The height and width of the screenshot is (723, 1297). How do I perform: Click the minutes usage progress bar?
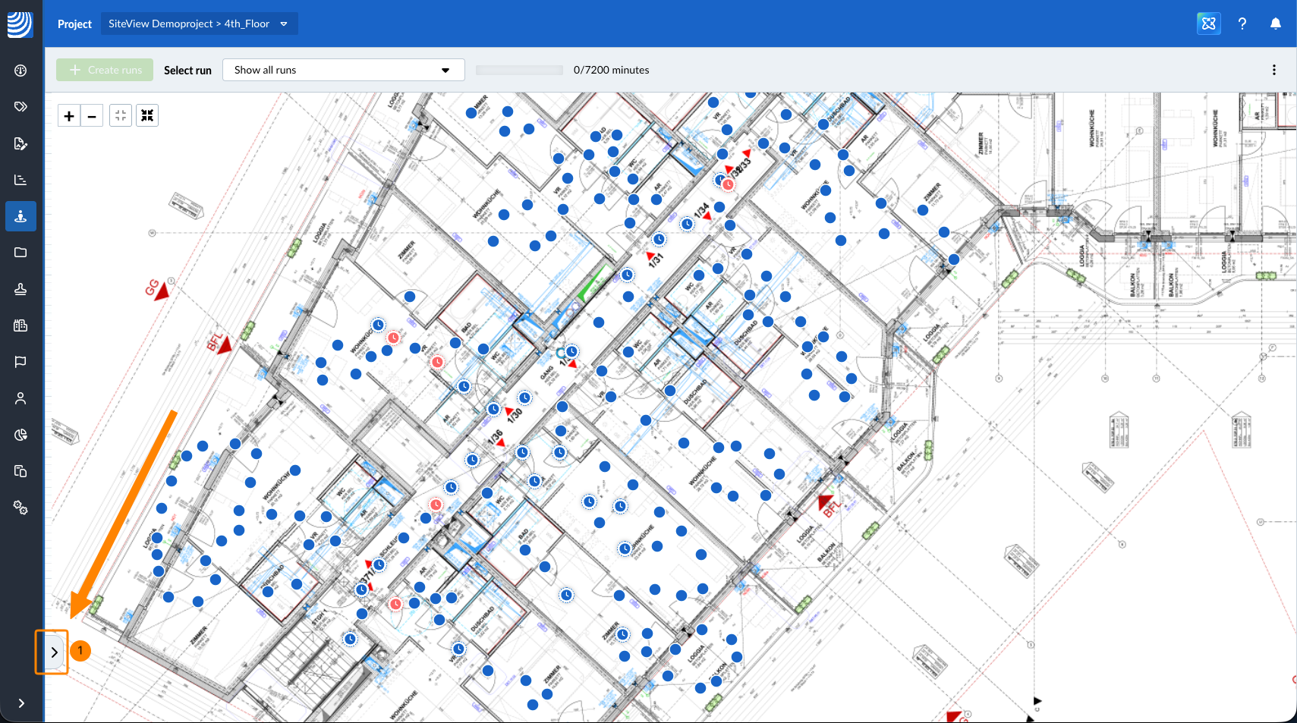519,70
